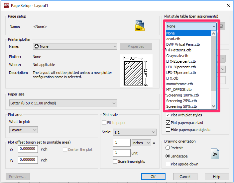Click the paper size preview thumbnail
The height and width of the screenshot is (183, 234).
[136, 71]
